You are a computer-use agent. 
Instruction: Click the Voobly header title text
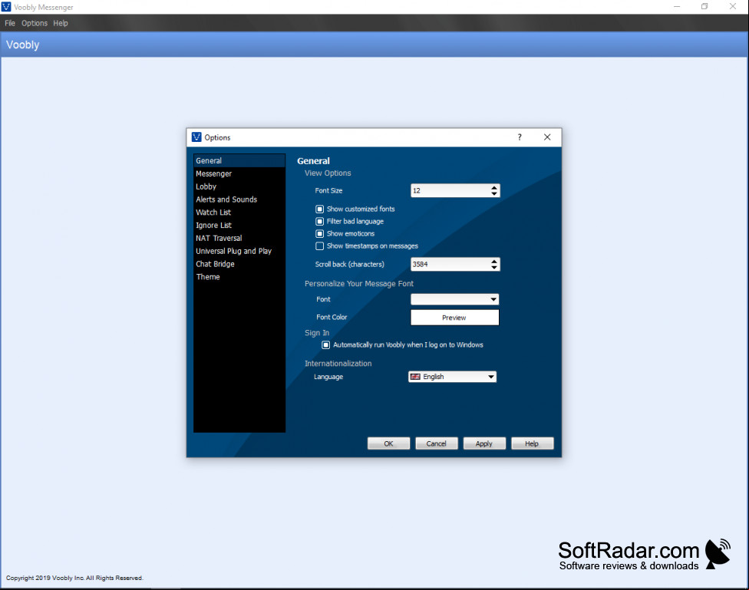point(22,45)
